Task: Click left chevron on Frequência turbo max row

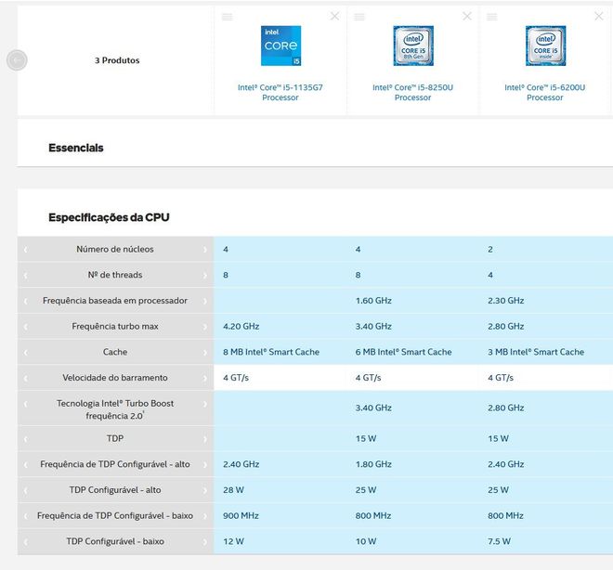Action: 25,327
